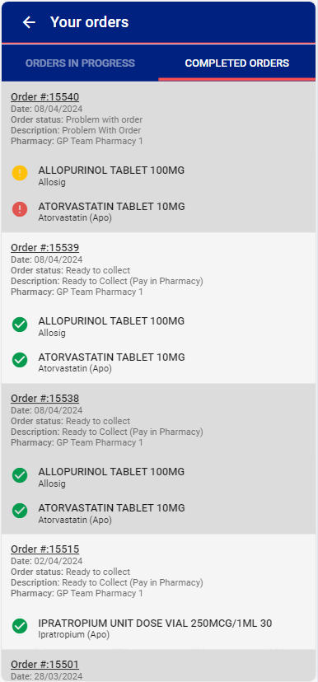Click green check beside Atorvastatin in order 15539
Image resolution: width=318 pixels, height=682 pixels.
pos(20,360)
